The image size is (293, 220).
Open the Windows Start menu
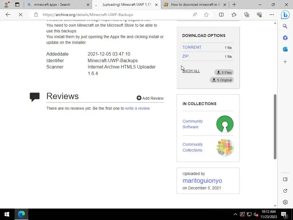(7, 214)
